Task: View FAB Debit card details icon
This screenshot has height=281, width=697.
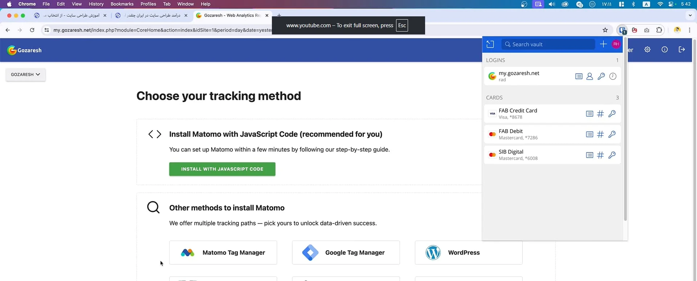Action: (x=590, y=134)
